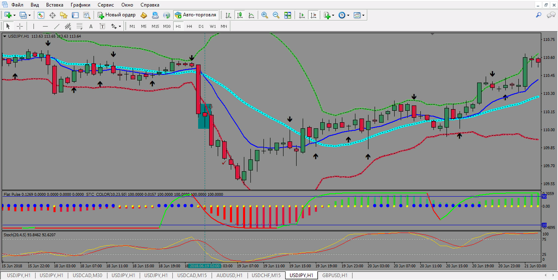The height and width of the screenshot is (280, 558).
Task: Select the arrow cursor tool
Action: point(8,26)
